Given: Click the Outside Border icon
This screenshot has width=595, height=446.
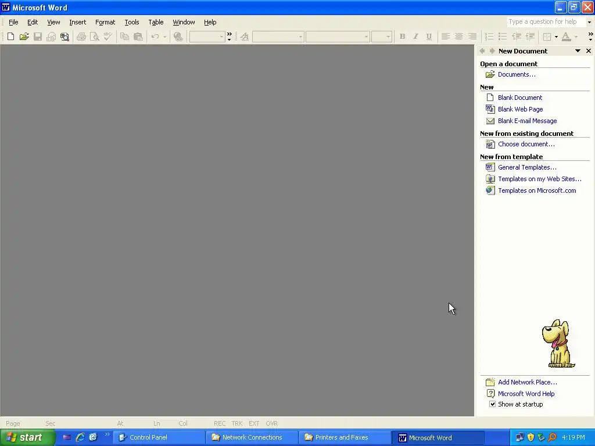Looking at the screenshot, I should tap(547, 37).
